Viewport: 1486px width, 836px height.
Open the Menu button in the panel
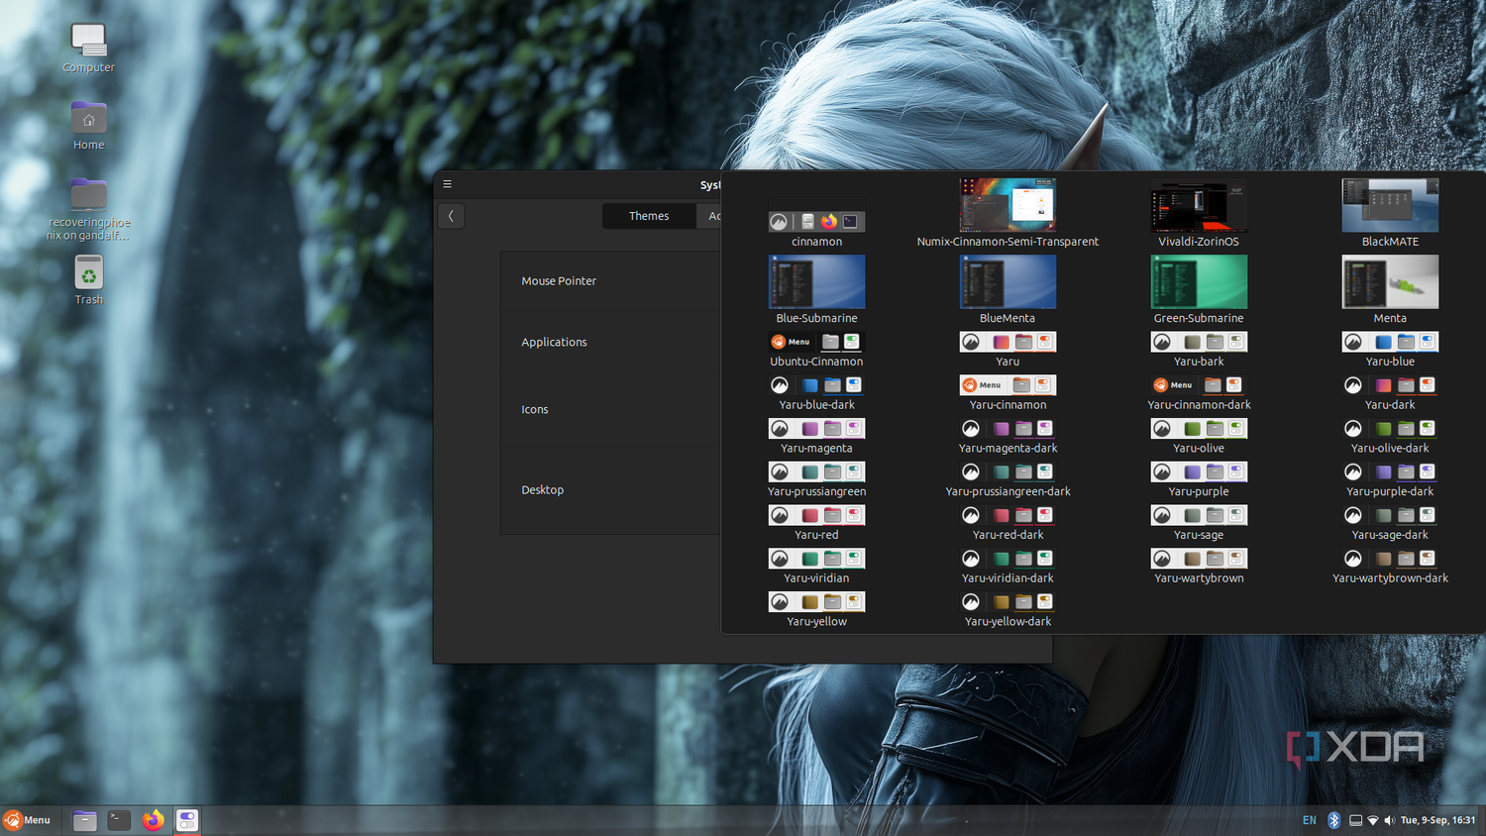(x=27, y=820)
